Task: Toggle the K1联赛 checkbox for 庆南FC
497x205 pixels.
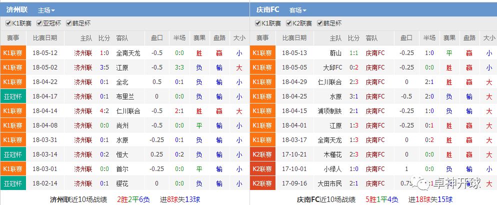Action: click(x=258, y=23)
